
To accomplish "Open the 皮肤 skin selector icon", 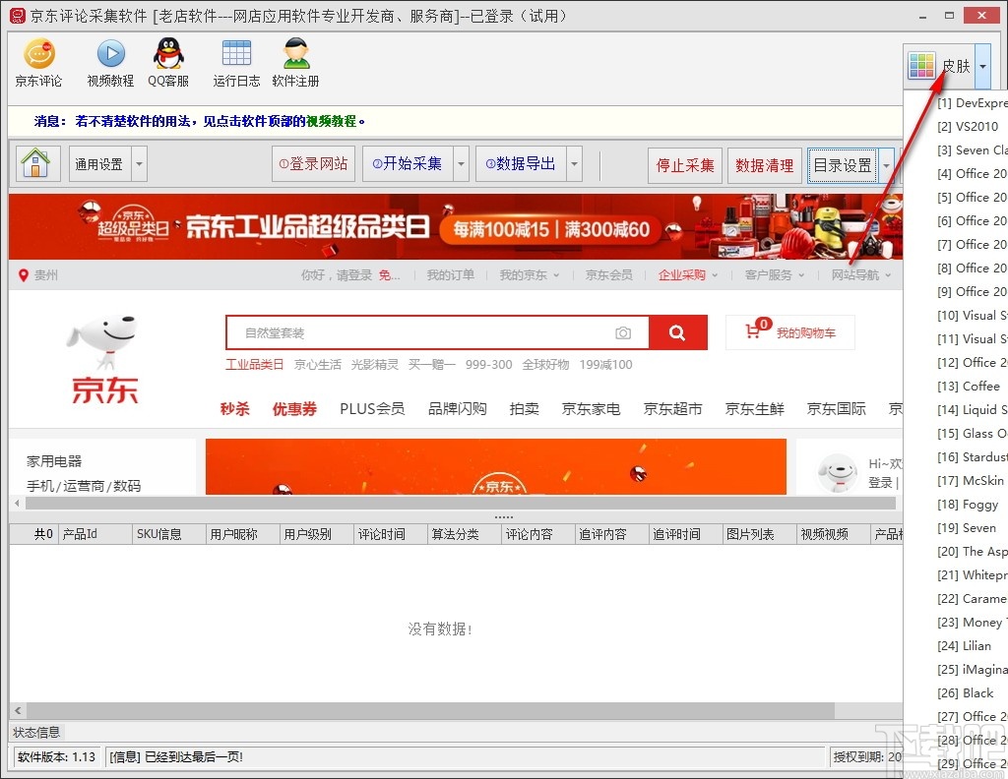I will pyautogui.click(x=922, y=64).
